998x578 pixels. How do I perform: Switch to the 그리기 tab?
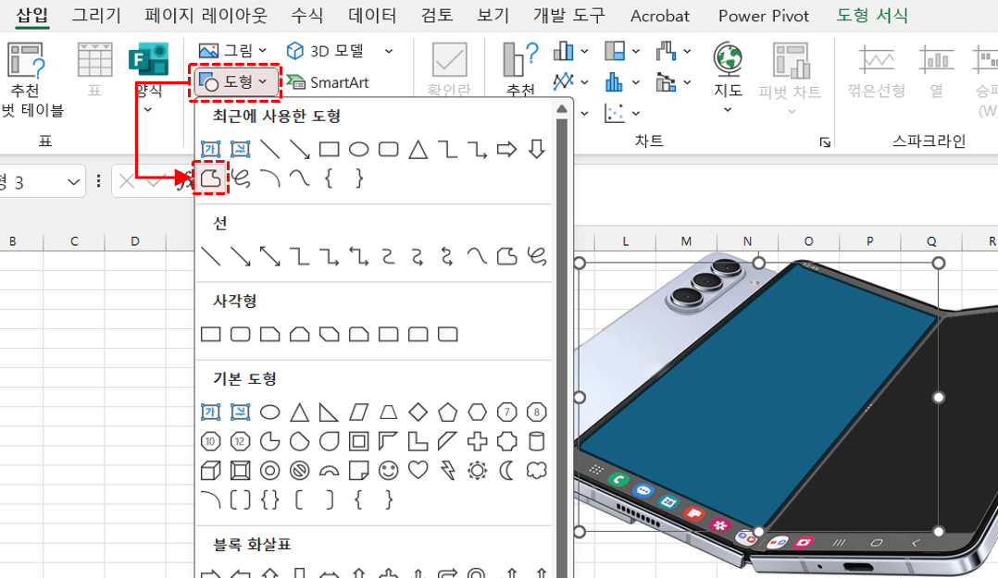pos(96,16)
